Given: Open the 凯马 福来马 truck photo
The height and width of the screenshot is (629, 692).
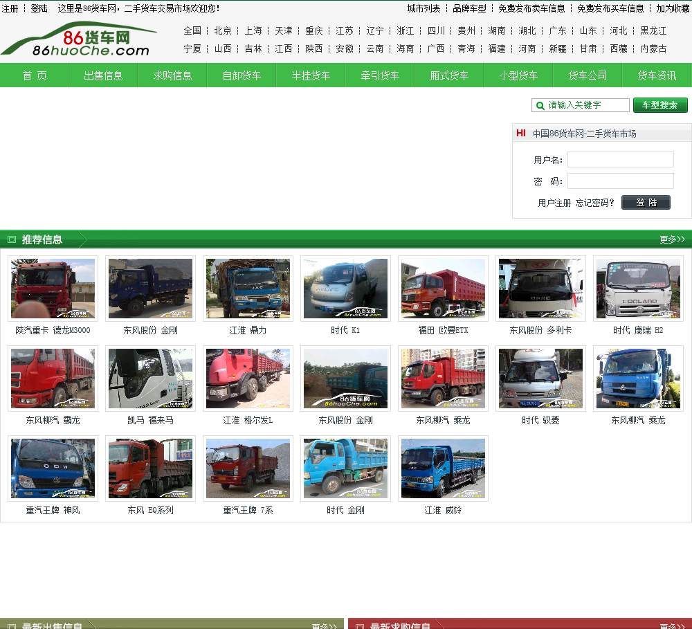Looking at the screenshot, I should coord(150,379).
